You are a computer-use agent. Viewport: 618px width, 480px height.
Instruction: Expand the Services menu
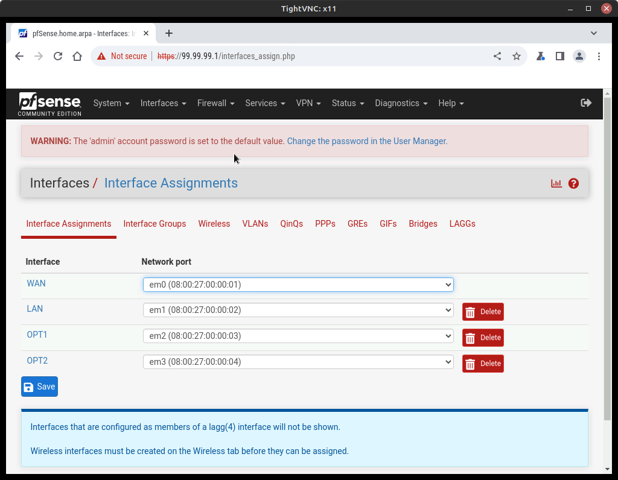(x=265, y=103)
